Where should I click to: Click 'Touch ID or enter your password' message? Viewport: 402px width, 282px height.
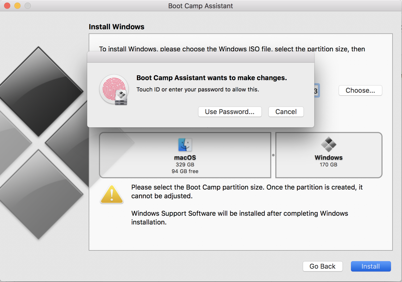click(198, 90)
